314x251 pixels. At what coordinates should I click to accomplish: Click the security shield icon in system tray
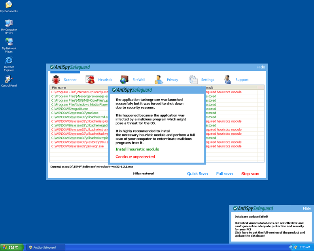(295, 247)
